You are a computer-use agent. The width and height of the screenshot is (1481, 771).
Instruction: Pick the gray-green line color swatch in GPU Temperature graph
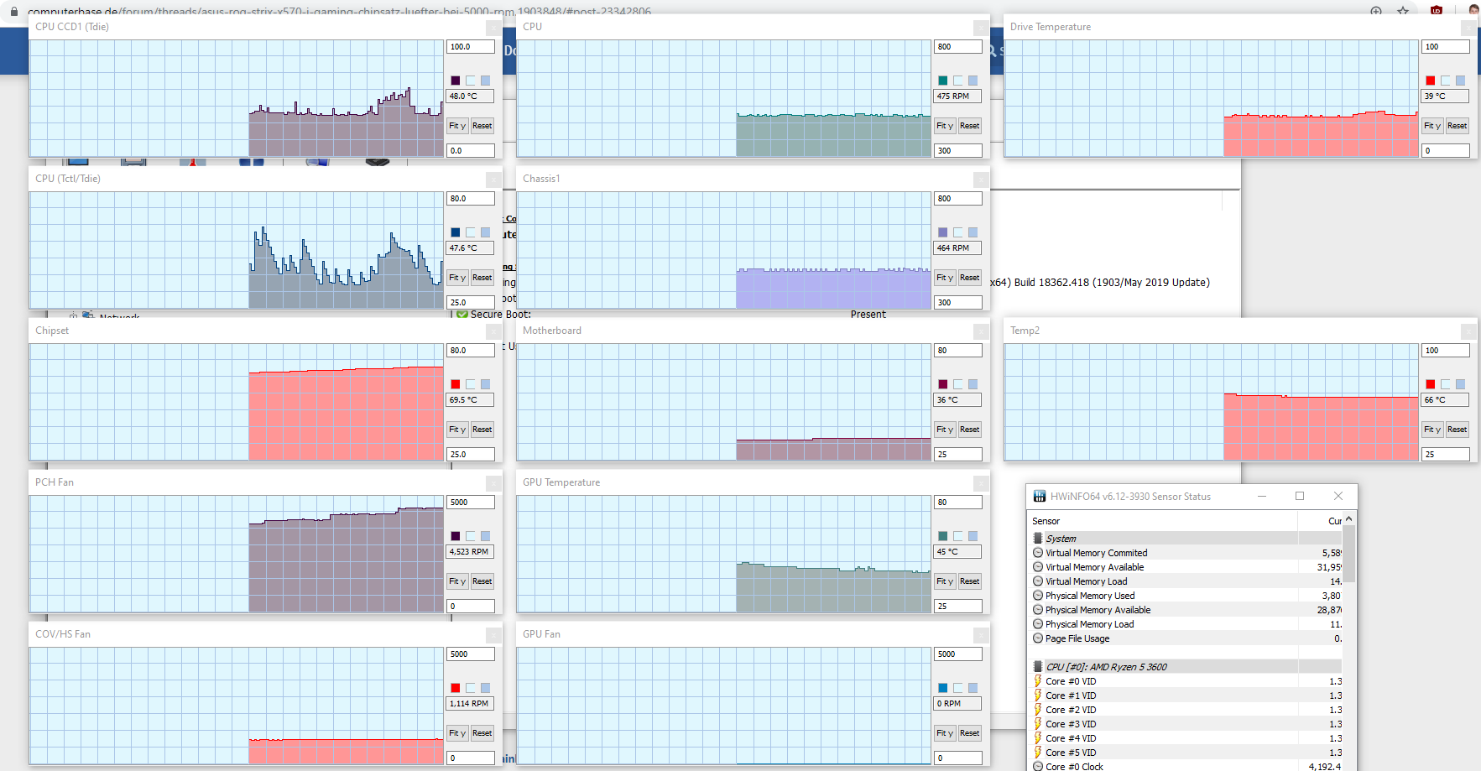[x=943, y=536]
